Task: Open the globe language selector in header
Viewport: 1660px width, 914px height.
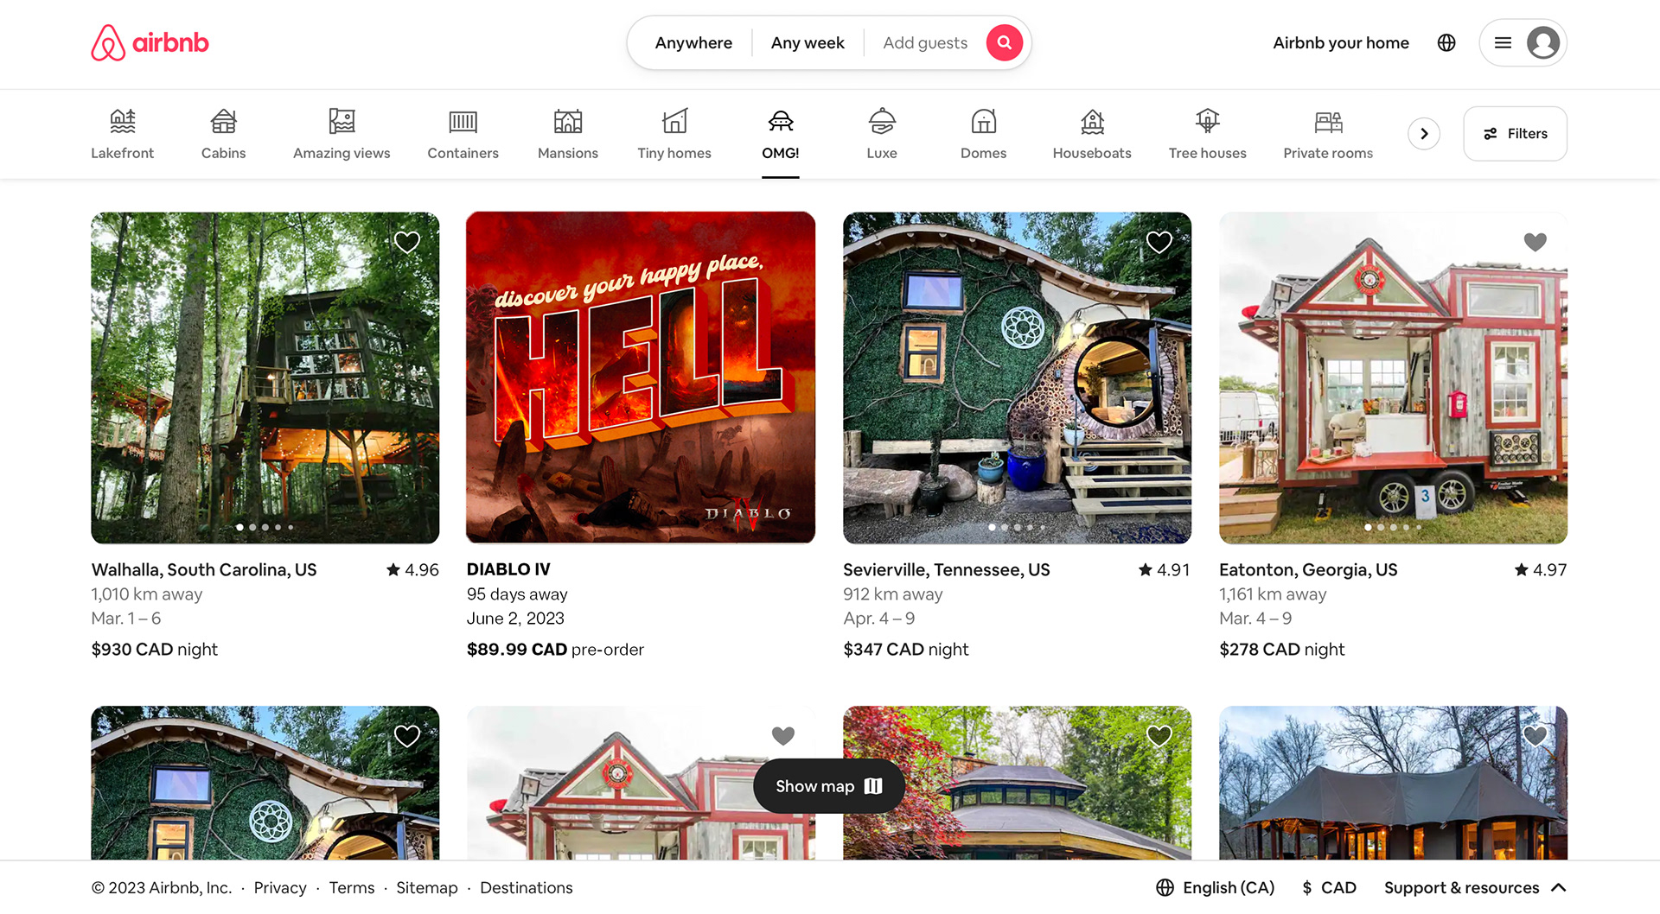Action: [1446, 42]
